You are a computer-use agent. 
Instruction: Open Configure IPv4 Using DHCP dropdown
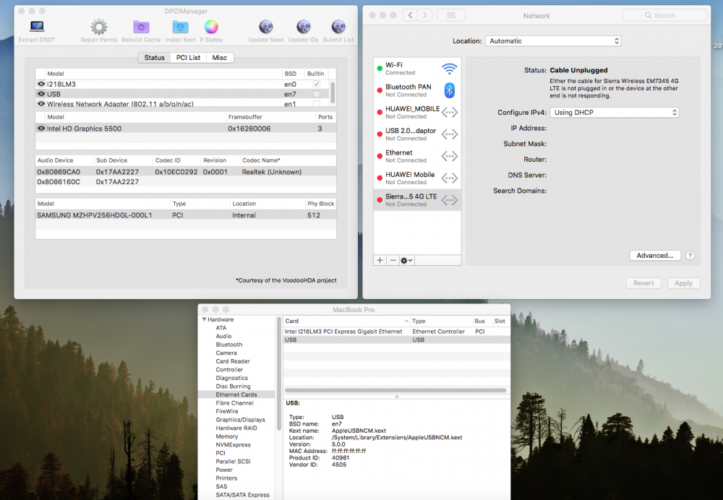[x=614, y=113]
